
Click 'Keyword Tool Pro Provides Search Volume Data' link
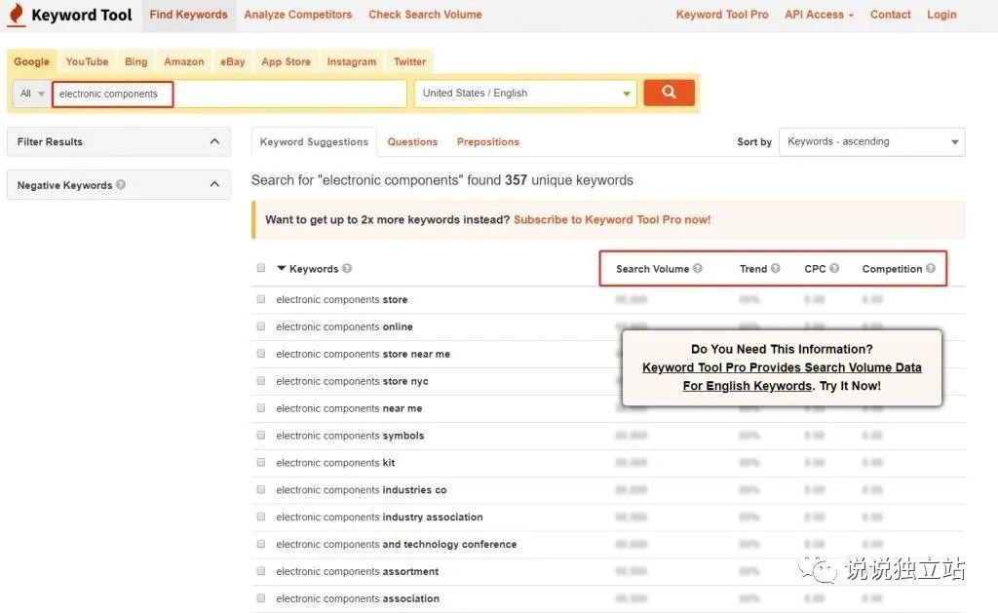(x=782, y=367)
